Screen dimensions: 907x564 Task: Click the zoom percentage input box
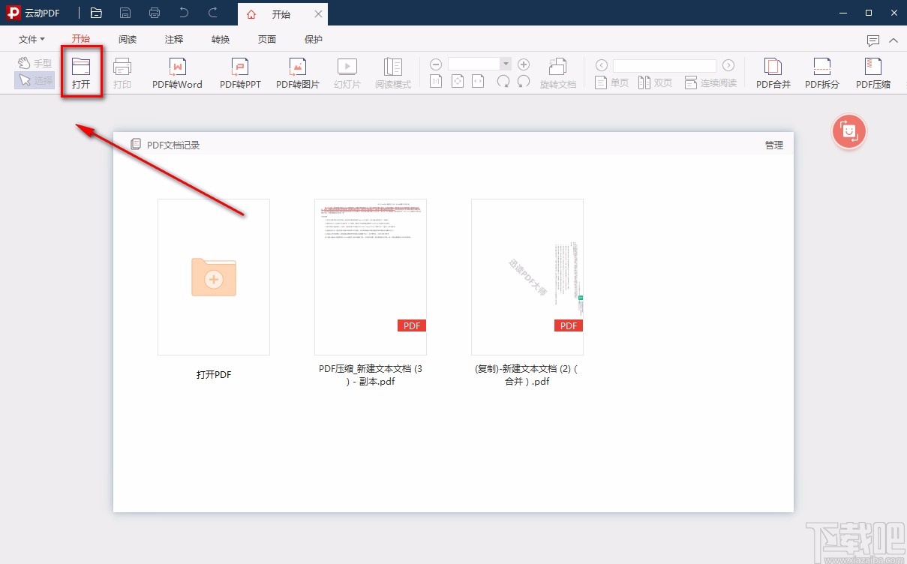[474, 64]
